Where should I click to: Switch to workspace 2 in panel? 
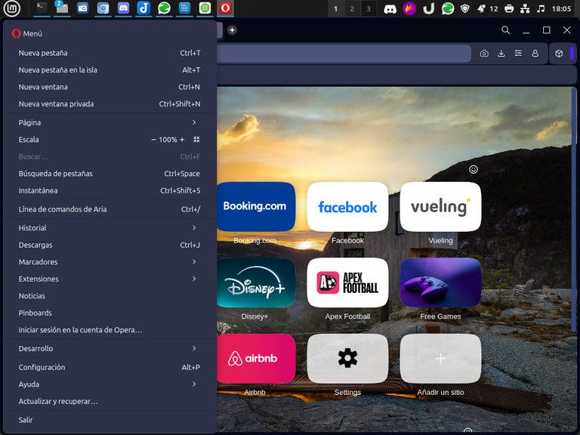(x=352, y=8)
